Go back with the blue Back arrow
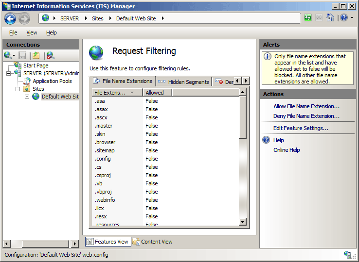 point(10,18)
